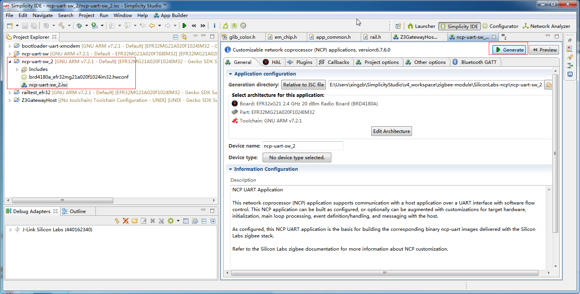The image size is (580, 294).
Task: Click the green gear settings icon in Debug Adapters
Action: (x=170, y=221)
